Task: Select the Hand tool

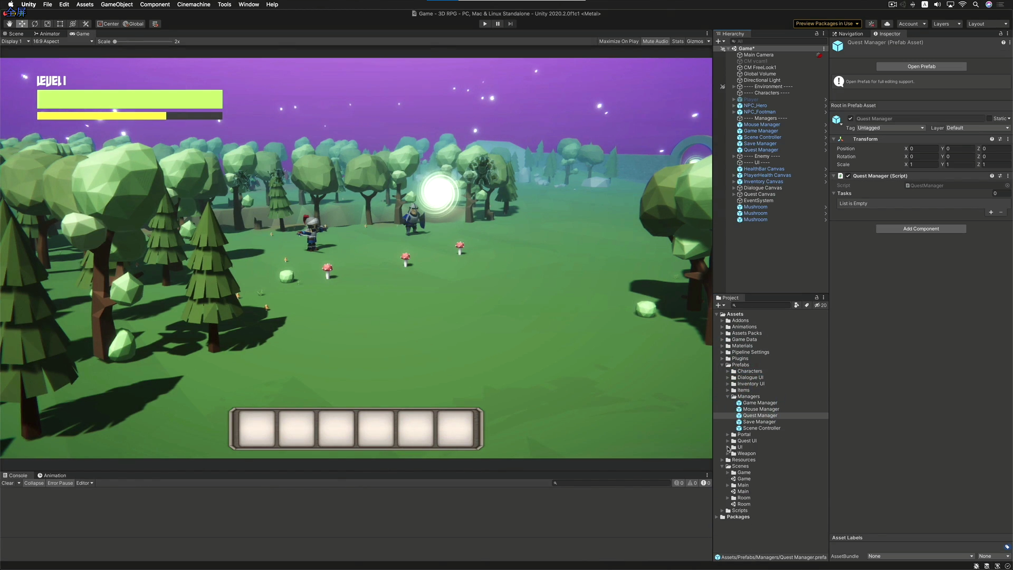Action: point(9,24)
